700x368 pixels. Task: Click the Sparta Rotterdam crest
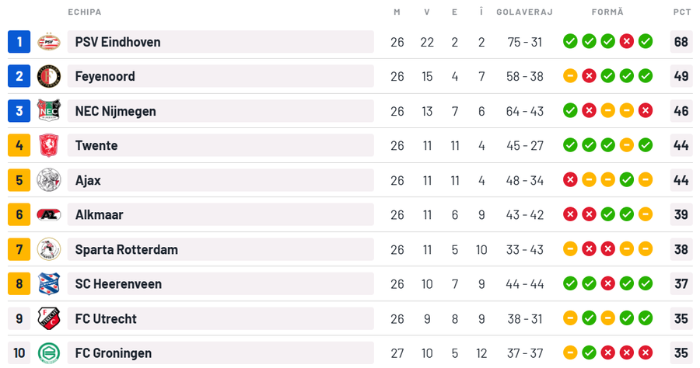(x=48, y=249)
